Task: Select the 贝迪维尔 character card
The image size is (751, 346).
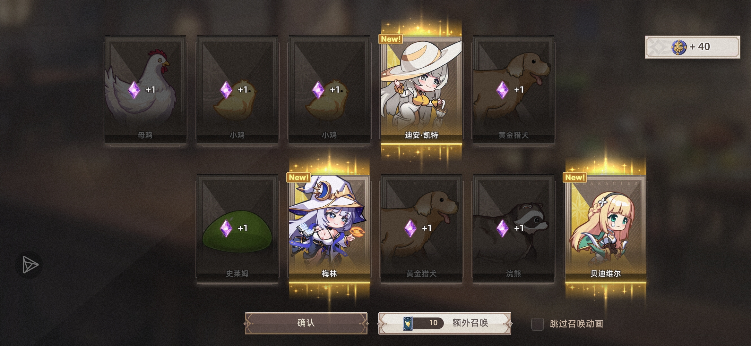Action: [606, 229]
